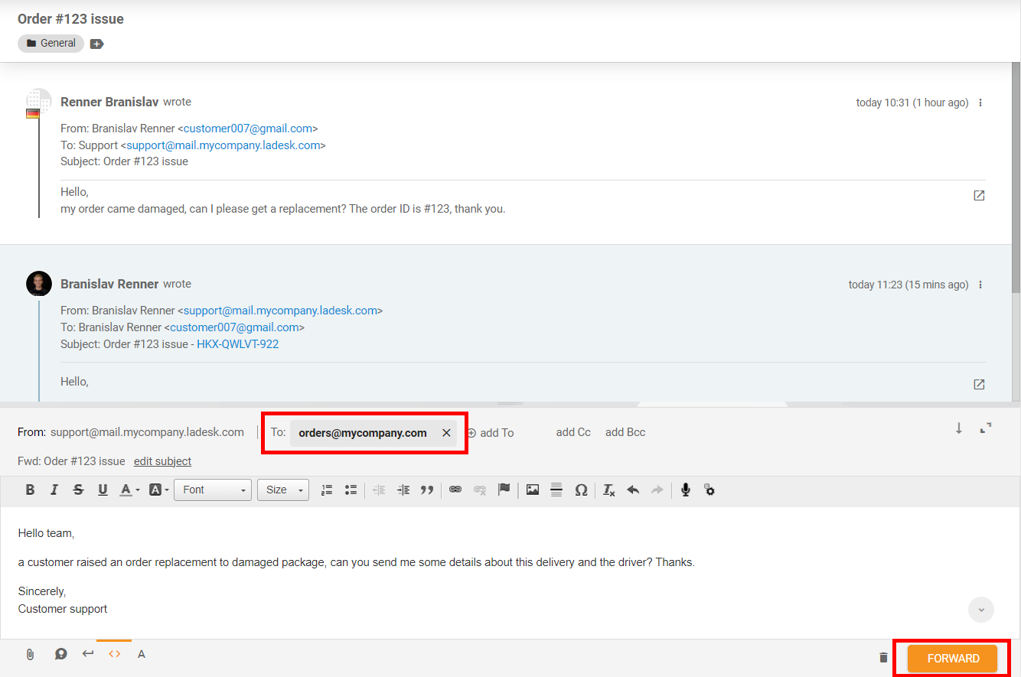Image resolution: width=1021 pixels, height=677 pixels.
Task: Click the insert link icon
Action: [455, 490]
